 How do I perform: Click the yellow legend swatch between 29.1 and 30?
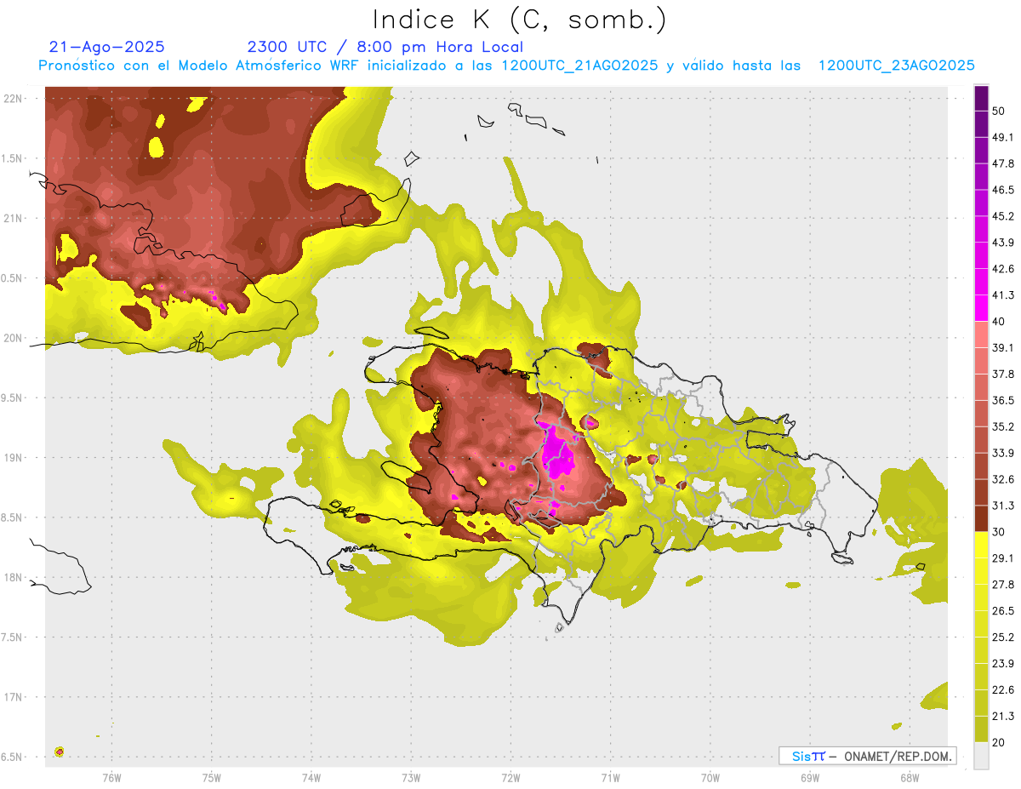[x=982, y=545]
